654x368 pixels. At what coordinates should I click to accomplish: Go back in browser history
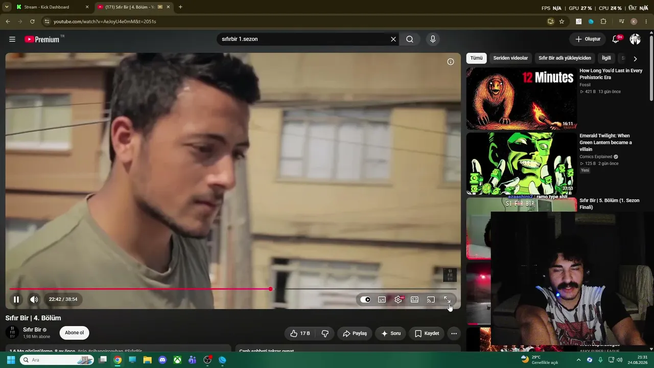click(x=8, y=21)
